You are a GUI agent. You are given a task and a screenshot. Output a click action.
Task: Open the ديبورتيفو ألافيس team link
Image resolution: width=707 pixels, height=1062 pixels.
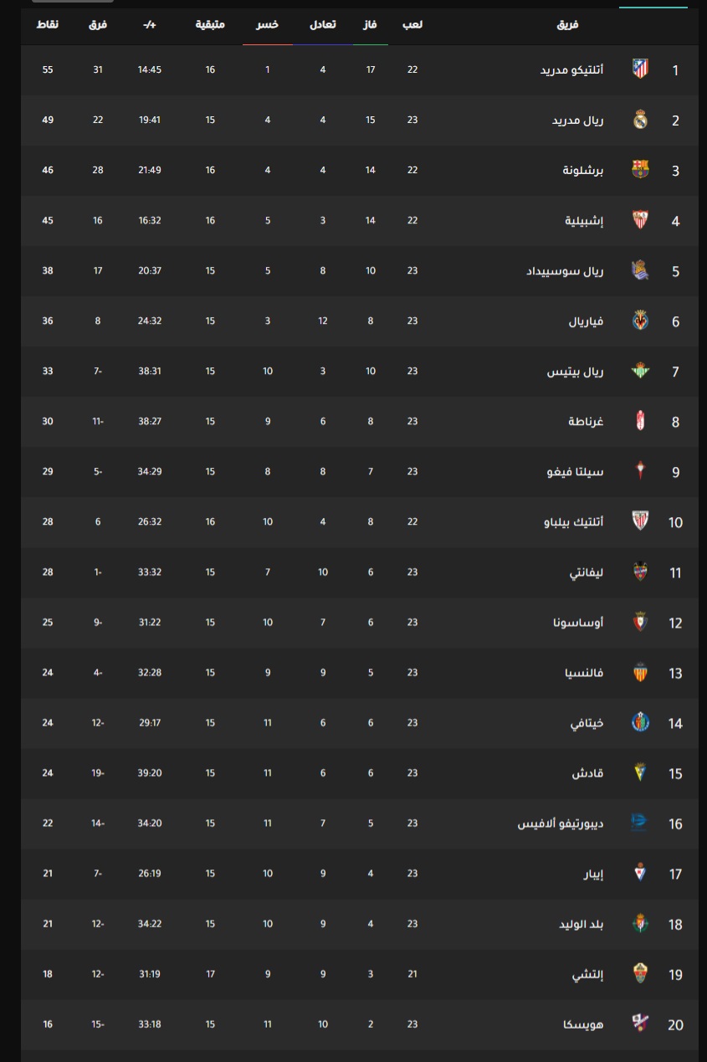(561, 823)
